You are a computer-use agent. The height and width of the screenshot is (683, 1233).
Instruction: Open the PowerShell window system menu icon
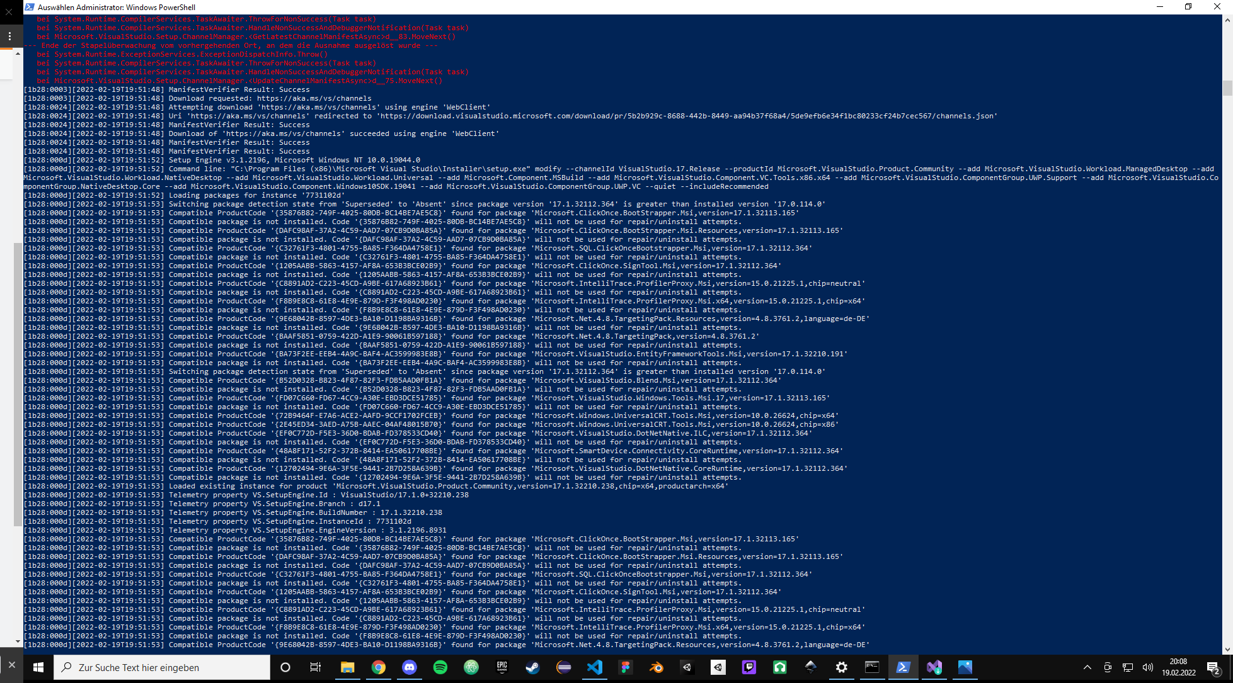click(x=30, y=7)
